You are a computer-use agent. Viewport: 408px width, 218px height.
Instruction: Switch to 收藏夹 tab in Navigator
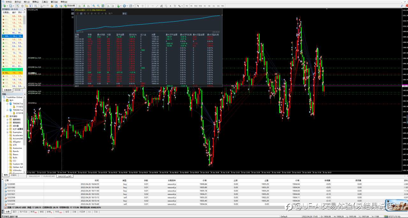coord(14,175)
